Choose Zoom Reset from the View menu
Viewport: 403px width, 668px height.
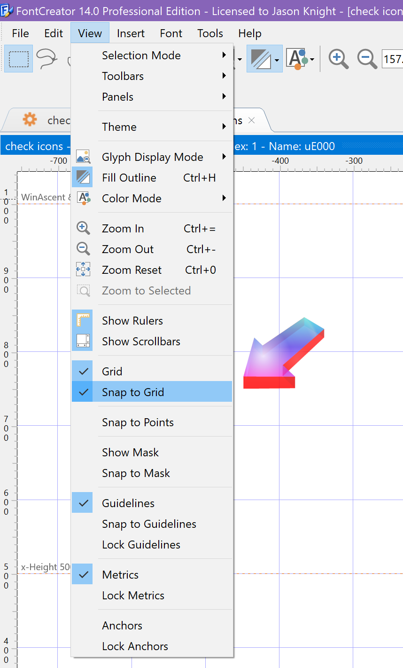(152, 270)
